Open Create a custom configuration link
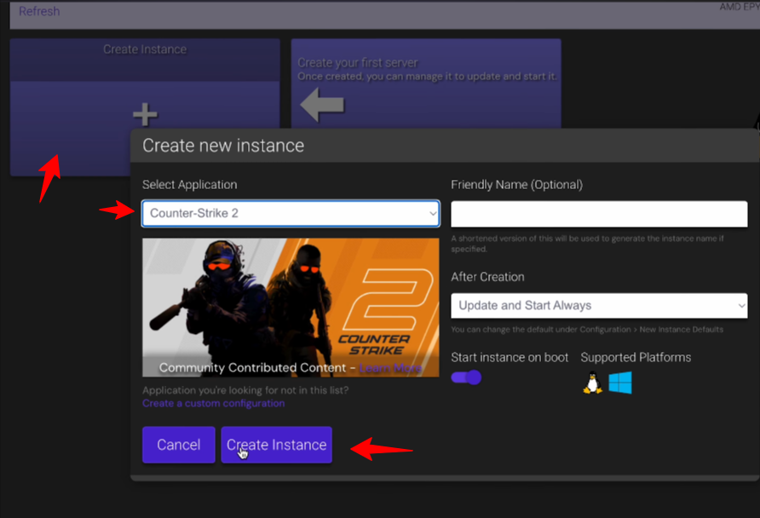Screen dimensions: 760x518 pyautogui.click(x=213, y=403)
